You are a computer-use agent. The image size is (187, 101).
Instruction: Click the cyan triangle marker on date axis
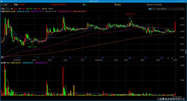(x=168, y=58)
